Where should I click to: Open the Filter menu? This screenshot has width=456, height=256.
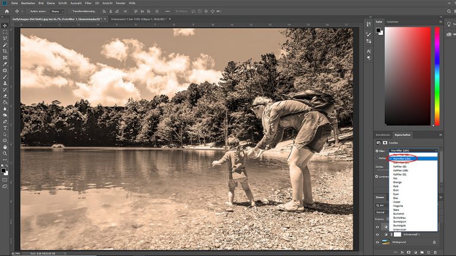click(x=88, y=3)
